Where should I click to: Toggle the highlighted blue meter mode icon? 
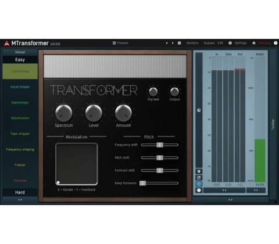coord(199,184)
